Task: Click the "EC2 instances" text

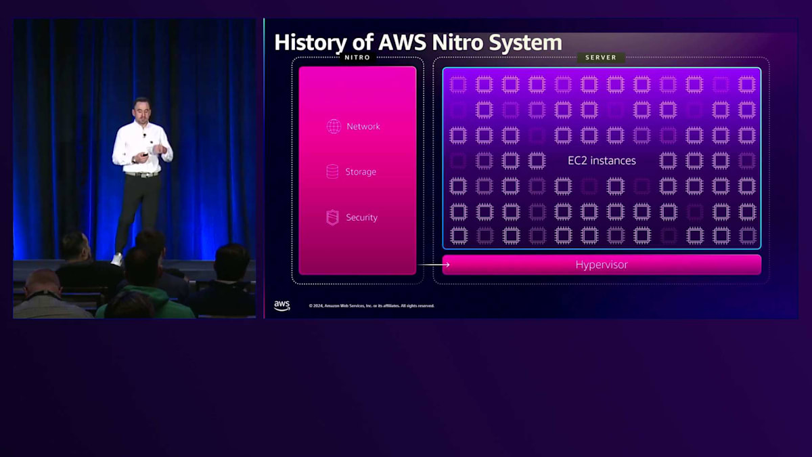Action: 602,161
